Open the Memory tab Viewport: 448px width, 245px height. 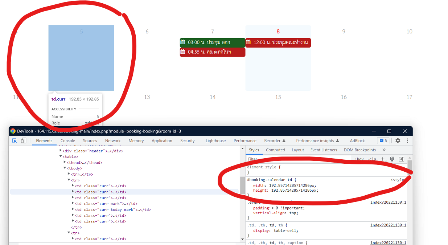coord(136,141)
